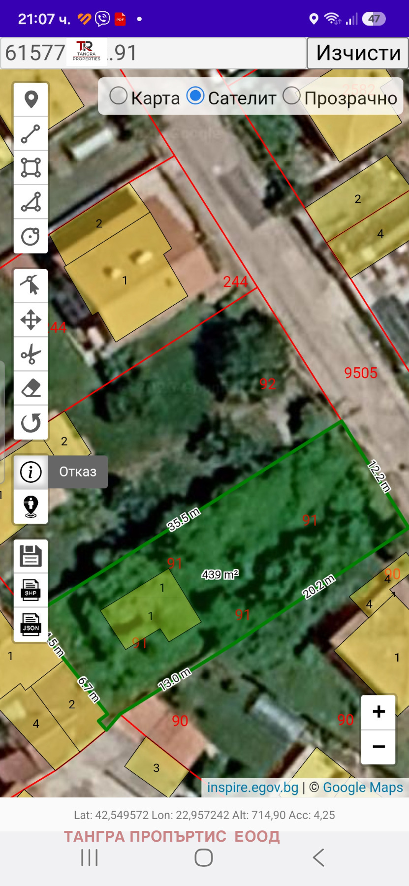This screenshot has width=409, height=886.
Task: Tap the Tangra Properties logo
Action: point(87,52)
